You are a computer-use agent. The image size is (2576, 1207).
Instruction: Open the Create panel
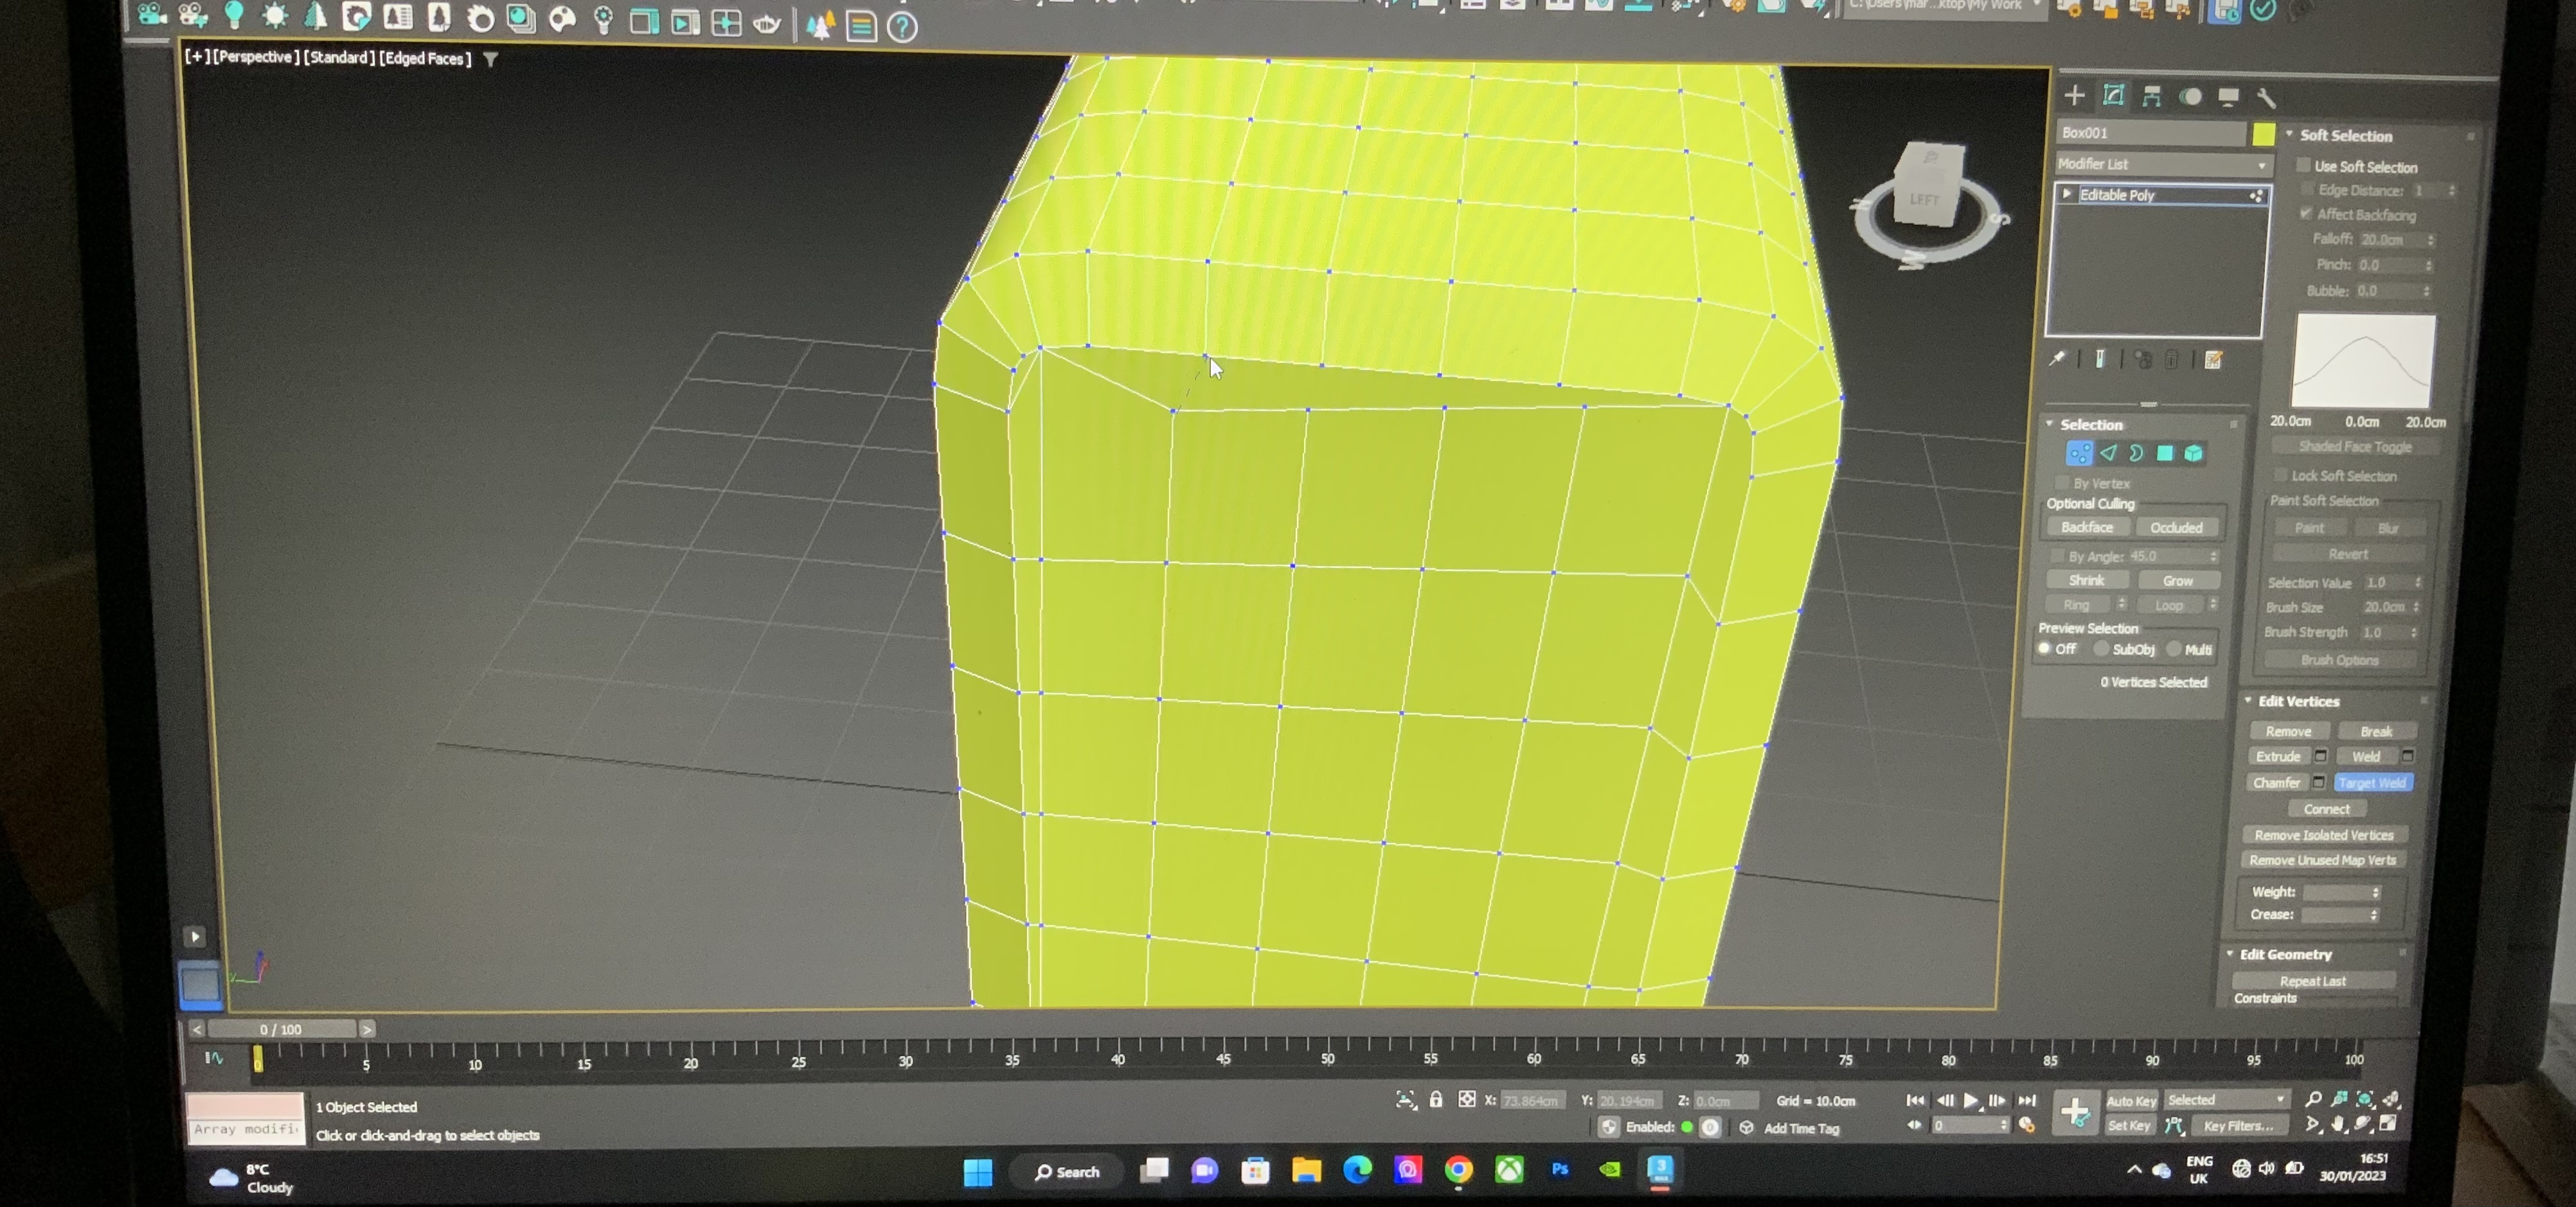[2076, 96]
